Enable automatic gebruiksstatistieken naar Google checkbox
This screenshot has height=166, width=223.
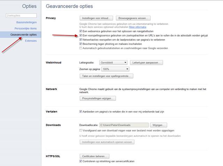point(81,48)
